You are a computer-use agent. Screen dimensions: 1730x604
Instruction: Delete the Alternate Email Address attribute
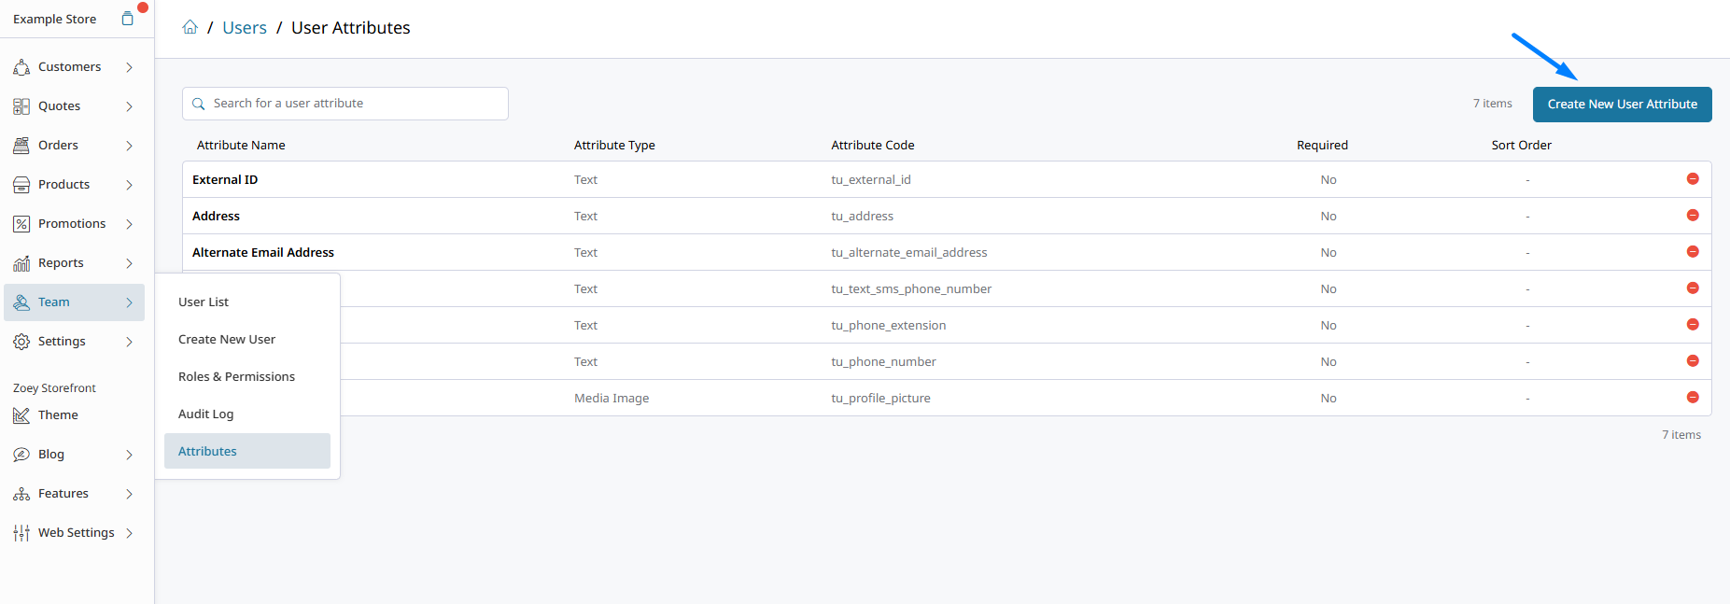[1693, 251]
